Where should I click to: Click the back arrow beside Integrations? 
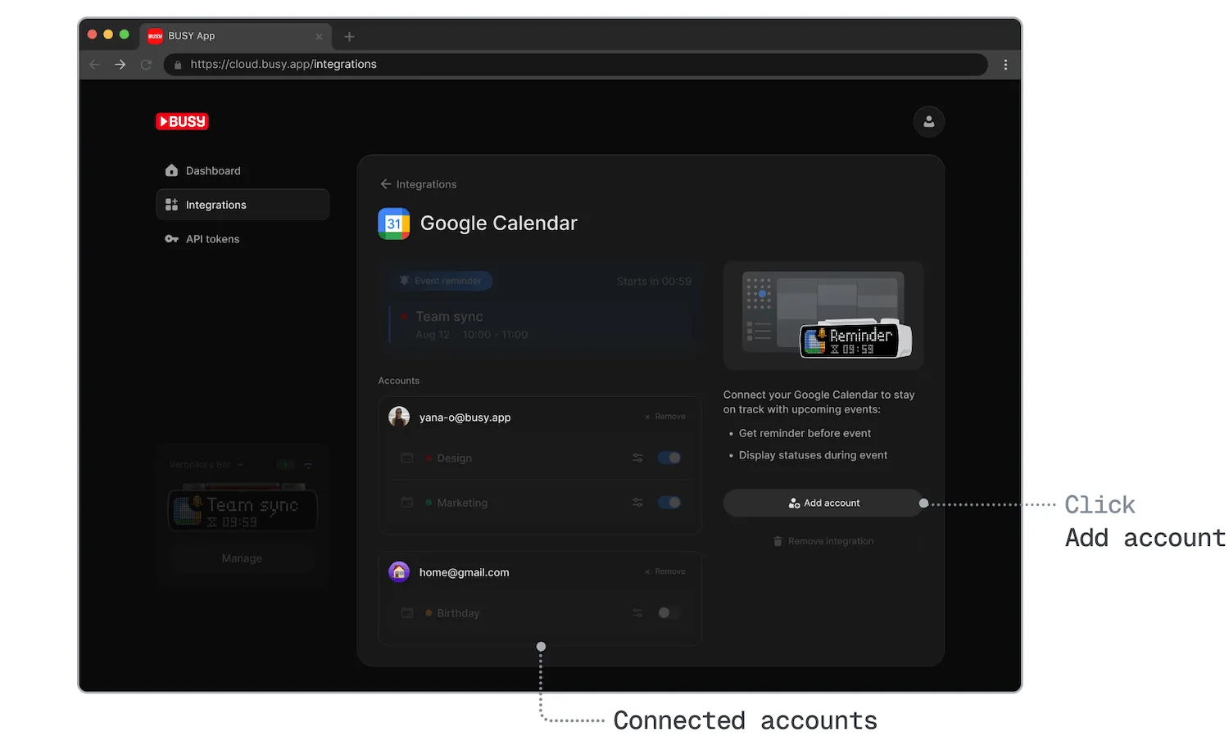point(386,184)
